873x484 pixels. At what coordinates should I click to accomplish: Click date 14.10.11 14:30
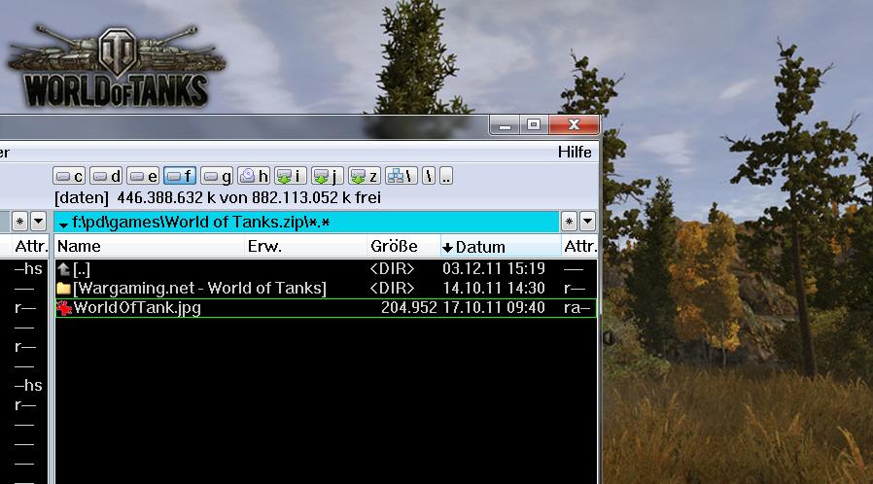pyautogui.click(x=494, y=289)
